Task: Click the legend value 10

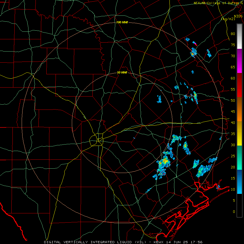Action: [233, 190]
